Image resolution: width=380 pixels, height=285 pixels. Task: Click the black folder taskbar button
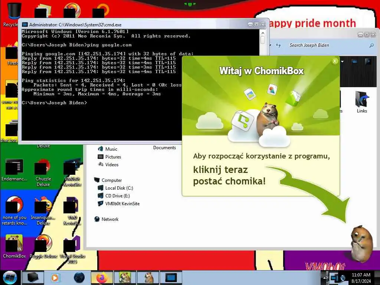(33, 278)
